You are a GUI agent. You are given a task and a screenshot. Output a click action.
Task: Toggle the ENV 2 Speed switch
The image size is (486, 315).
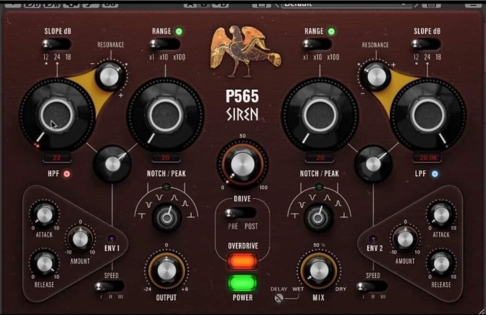372,286
